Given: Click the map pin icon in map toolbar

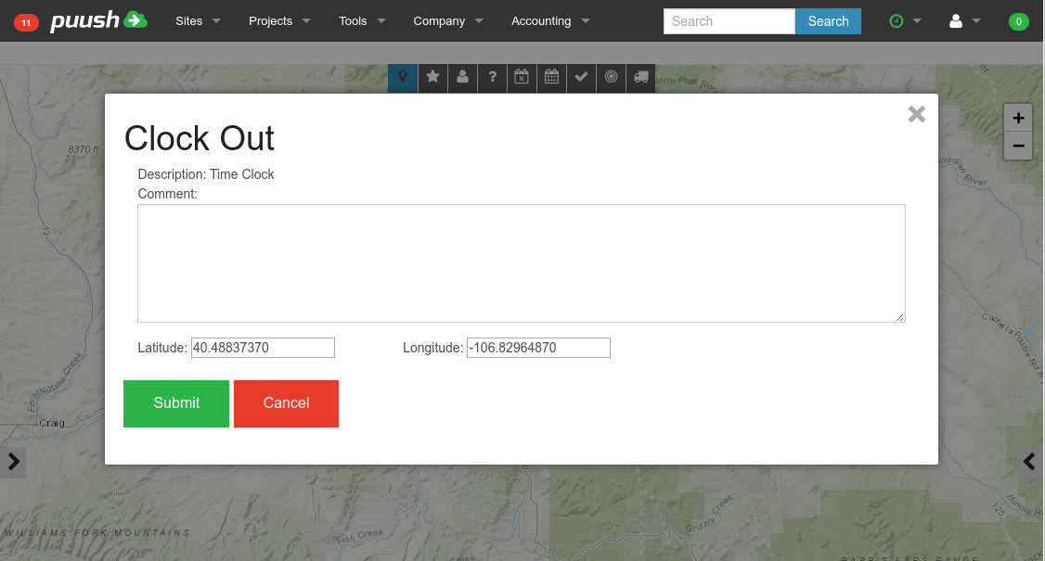Looking at the screenshot, I should coord(403,78).
